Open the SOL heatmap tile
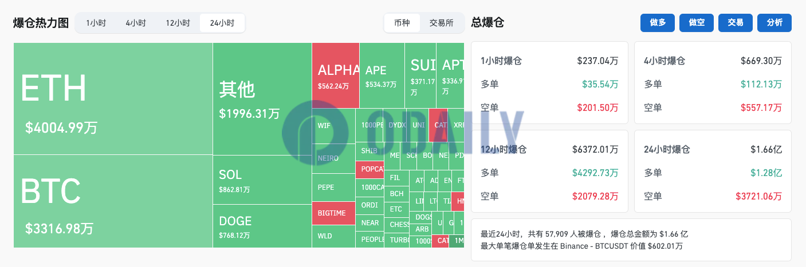This screenshot has width=806, height=267. click(x=262, y=180)
